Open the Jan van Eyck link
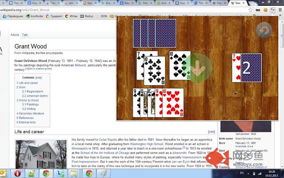Image resolution: width=284 pixels, height=178 pixels. 181,162
